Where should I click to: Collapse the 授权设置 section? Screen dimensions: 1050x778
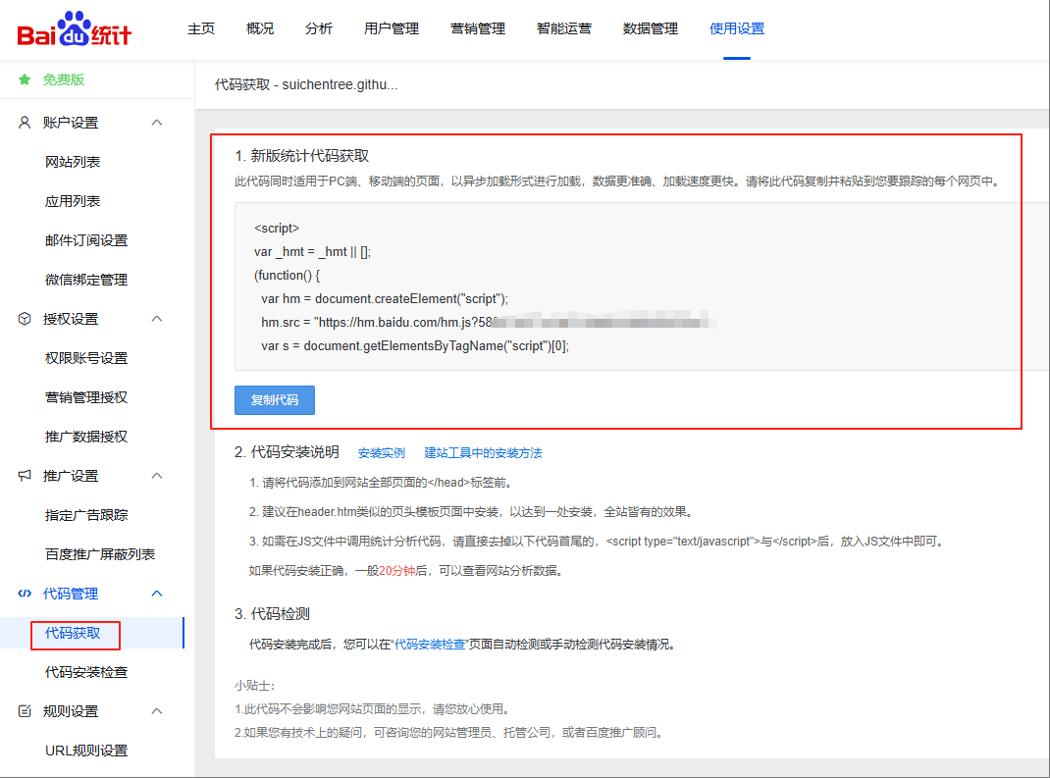(155, 319)
